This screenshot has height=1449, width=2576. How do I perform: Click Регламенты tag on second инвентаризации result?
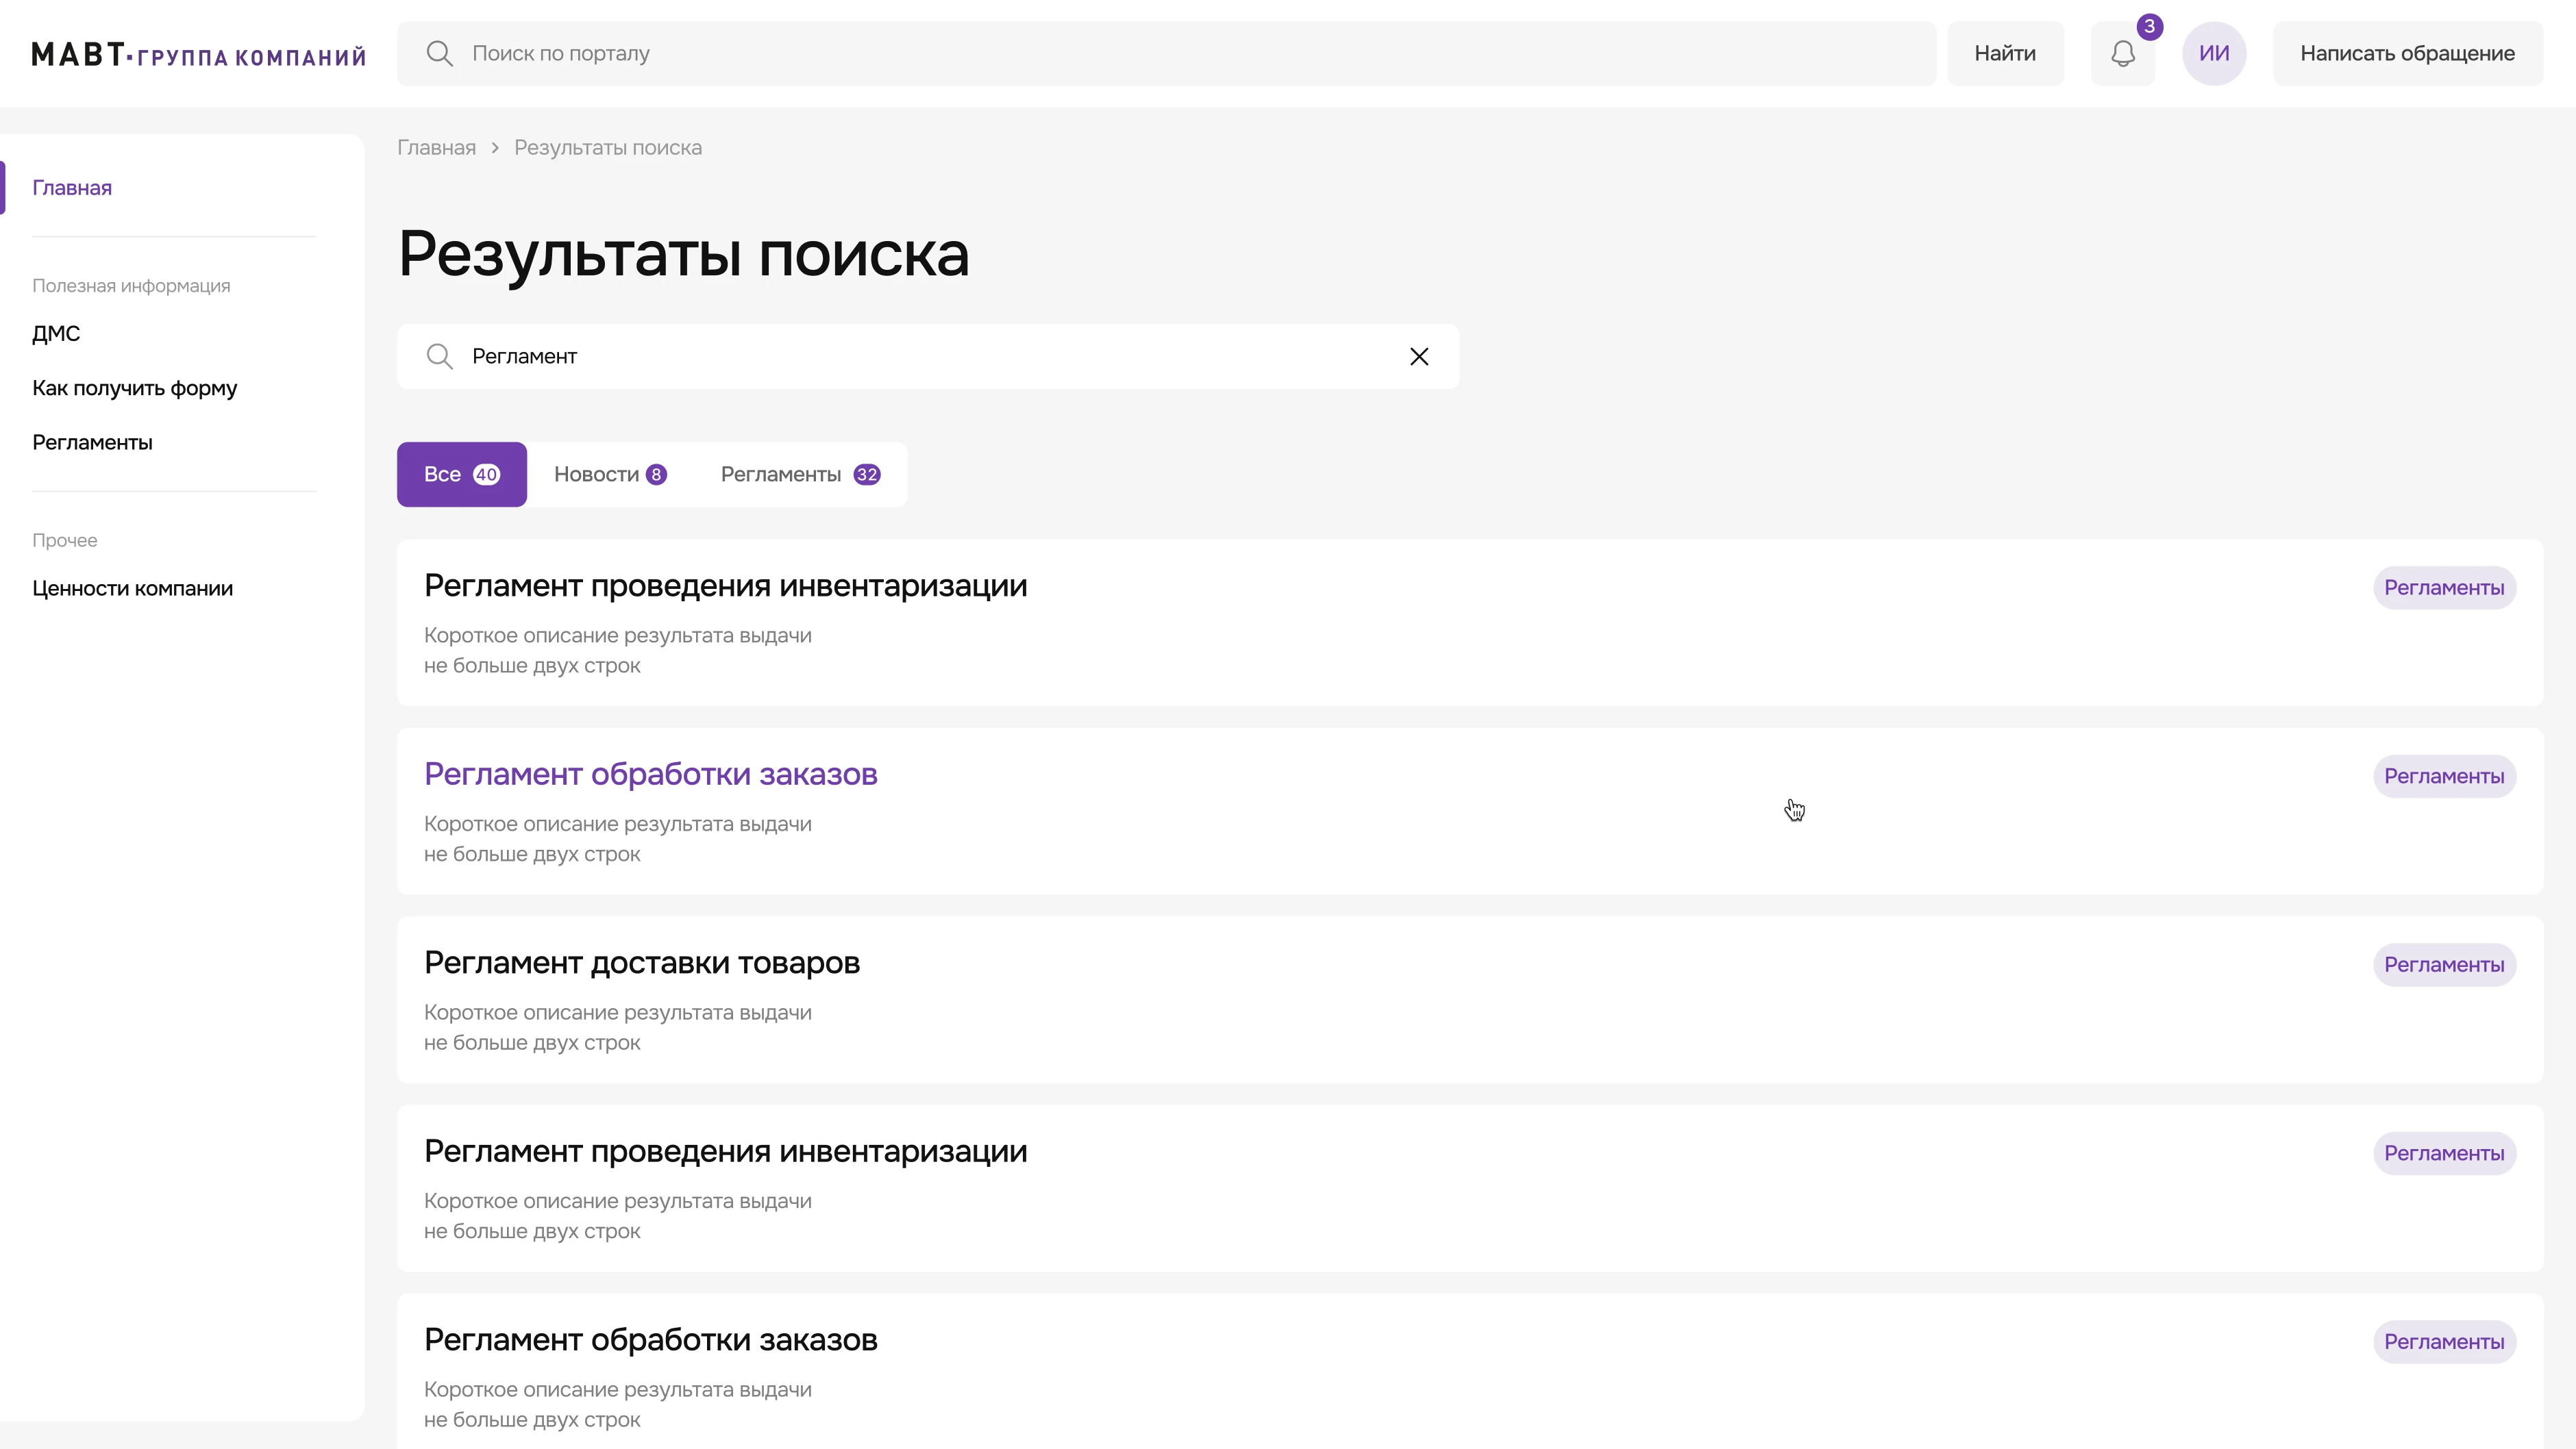[2444, 1155]
